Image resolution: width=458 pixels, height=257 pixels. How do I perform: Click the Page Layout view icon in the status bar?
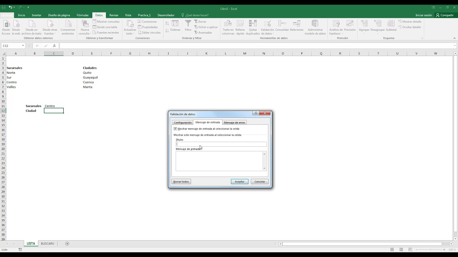tap(401, 250)
